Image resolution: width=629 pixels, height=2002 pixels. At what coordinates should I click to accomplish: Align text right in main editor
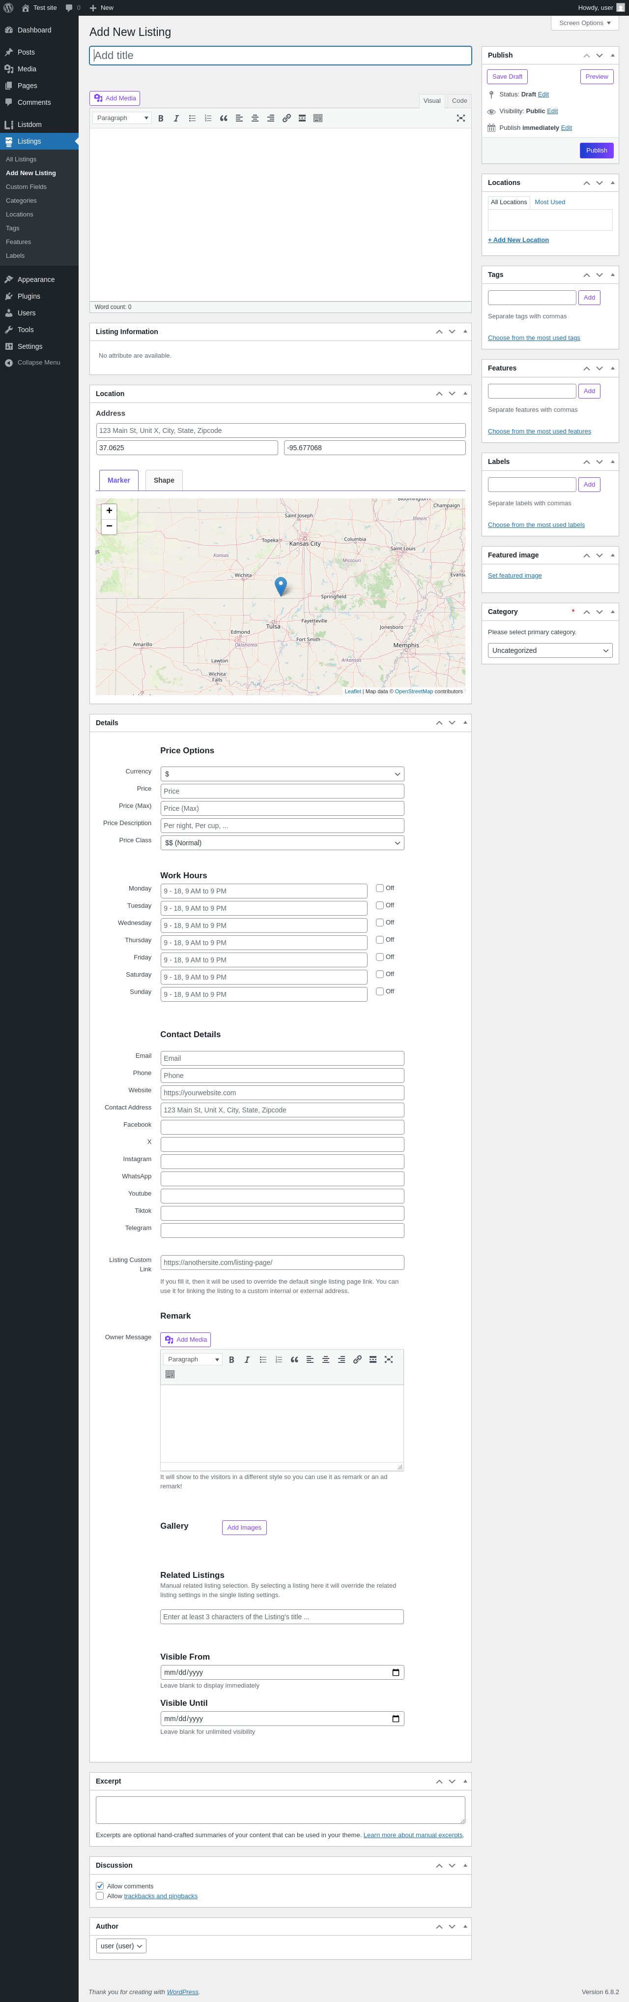coord(270,118)
